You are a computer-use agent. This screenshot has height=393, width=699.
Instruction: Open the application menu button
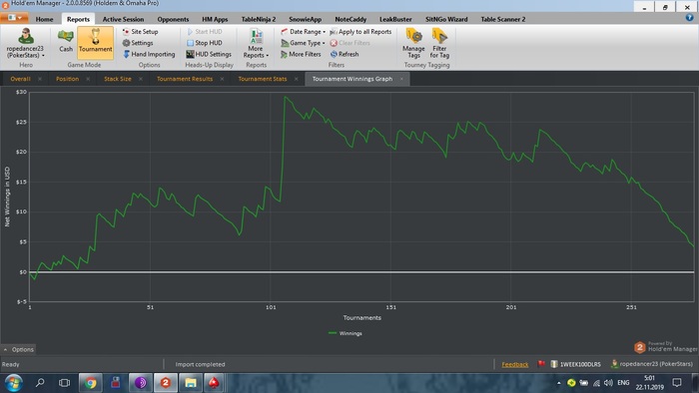pos(15,18)
